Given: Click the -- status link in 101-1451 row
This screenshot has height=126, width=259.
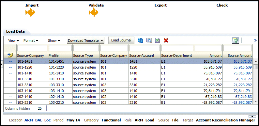Looking at the screenshot, I should (10, 61).
